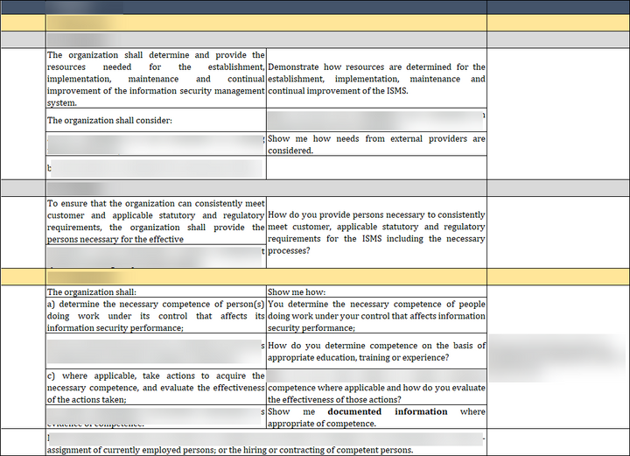The image size is (630, 456).
Task: Click cell 'Show me how:'
Action: [376, 291]
